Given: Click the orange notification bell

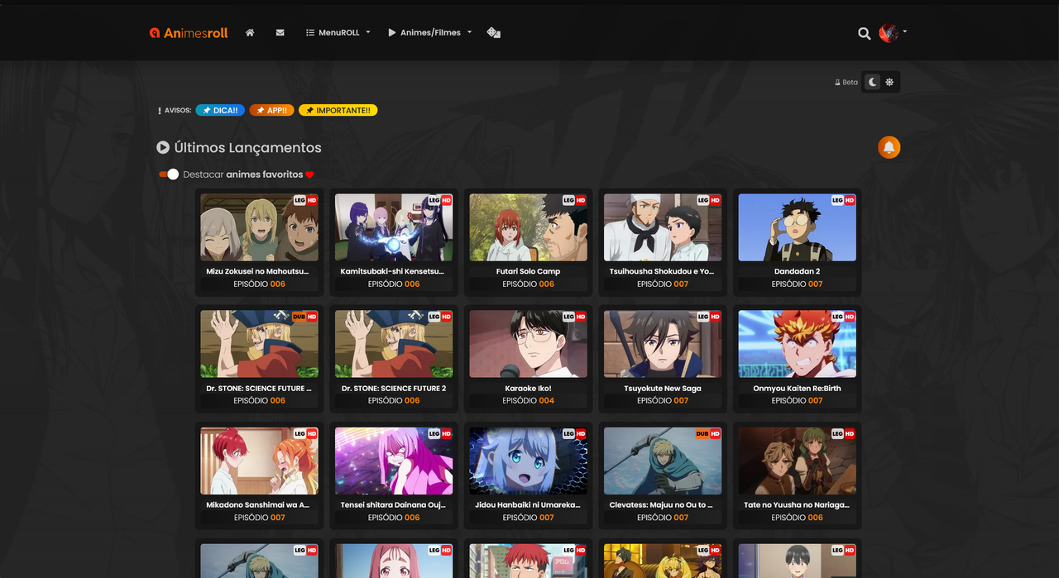Looking at the screenshot, I should (889, 147).
